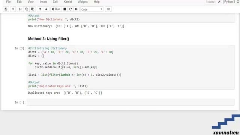The height and width of the screenshot is (135, 240).
Task: Click the #Initialising dictionary comment
Action: [48, 48]
